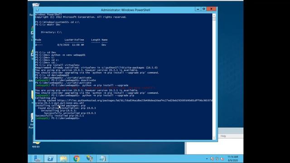Click the PowerShell vertical scrollbar thumb
The height and width of the screenshot is (163, 290).
pos(214,19)
